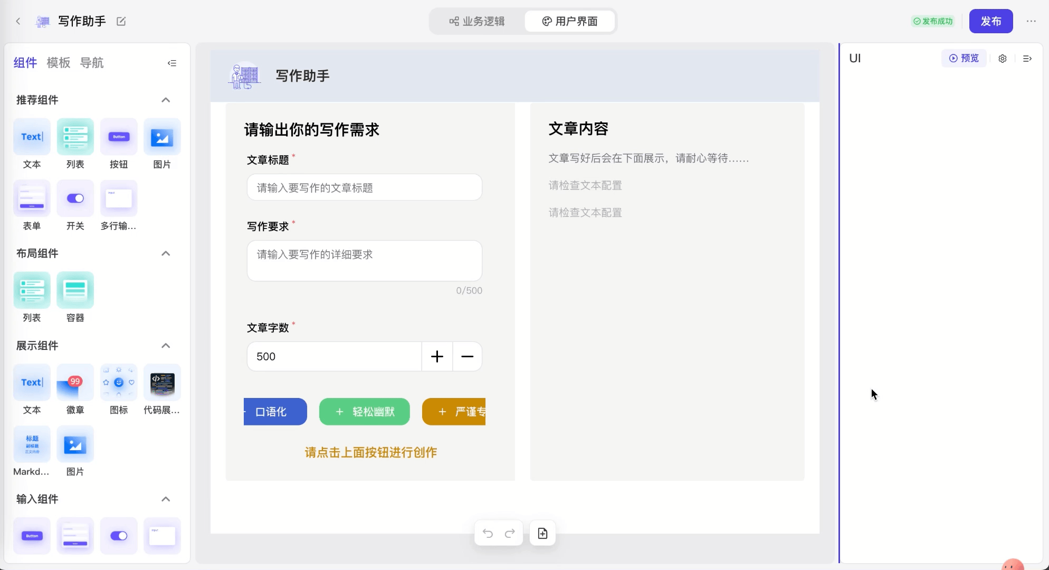Select the badge component icon
Viewport: 1049px width, 570px height.
click(75, 383)
